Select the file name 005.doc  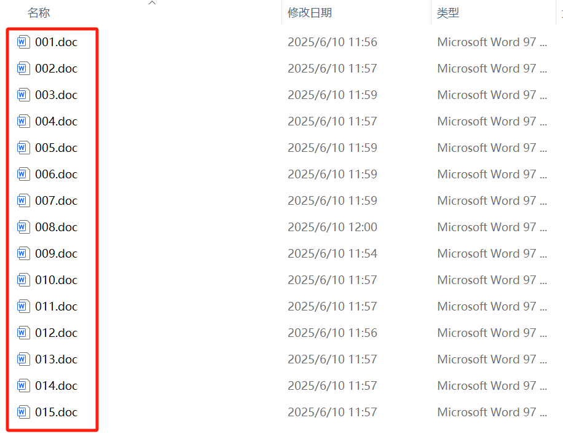click(57, 148)
